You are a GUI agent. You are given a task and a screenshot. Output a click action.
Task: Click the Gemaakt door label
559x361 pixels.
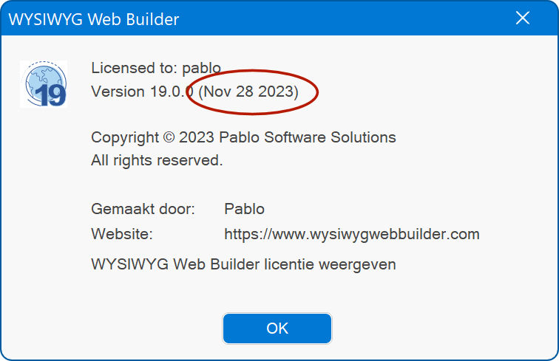[143, 209]
